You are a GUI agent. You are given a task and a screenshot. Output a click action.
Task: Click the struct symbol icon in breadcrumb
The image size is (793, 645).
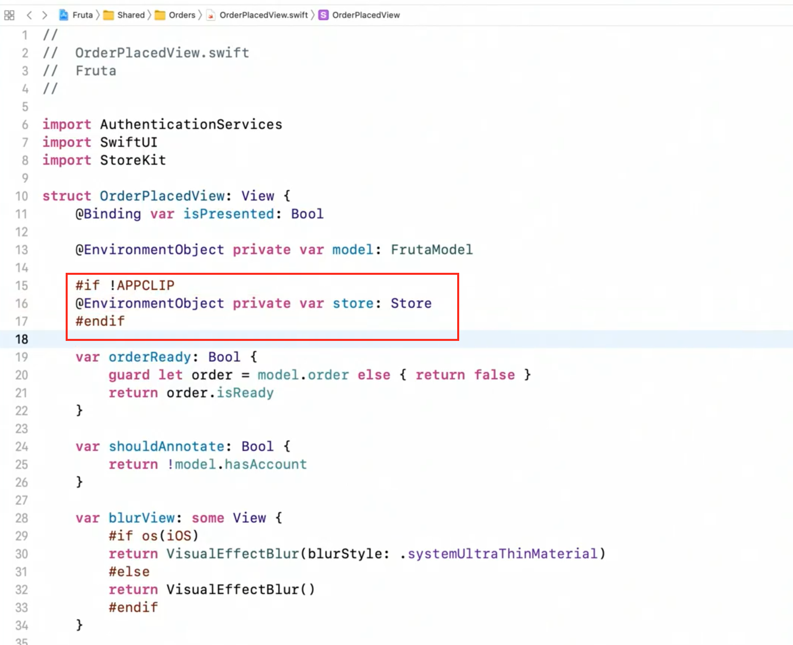point(323,15)
